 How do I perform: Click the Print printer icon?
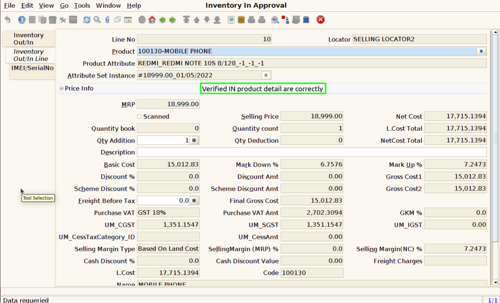262,20
